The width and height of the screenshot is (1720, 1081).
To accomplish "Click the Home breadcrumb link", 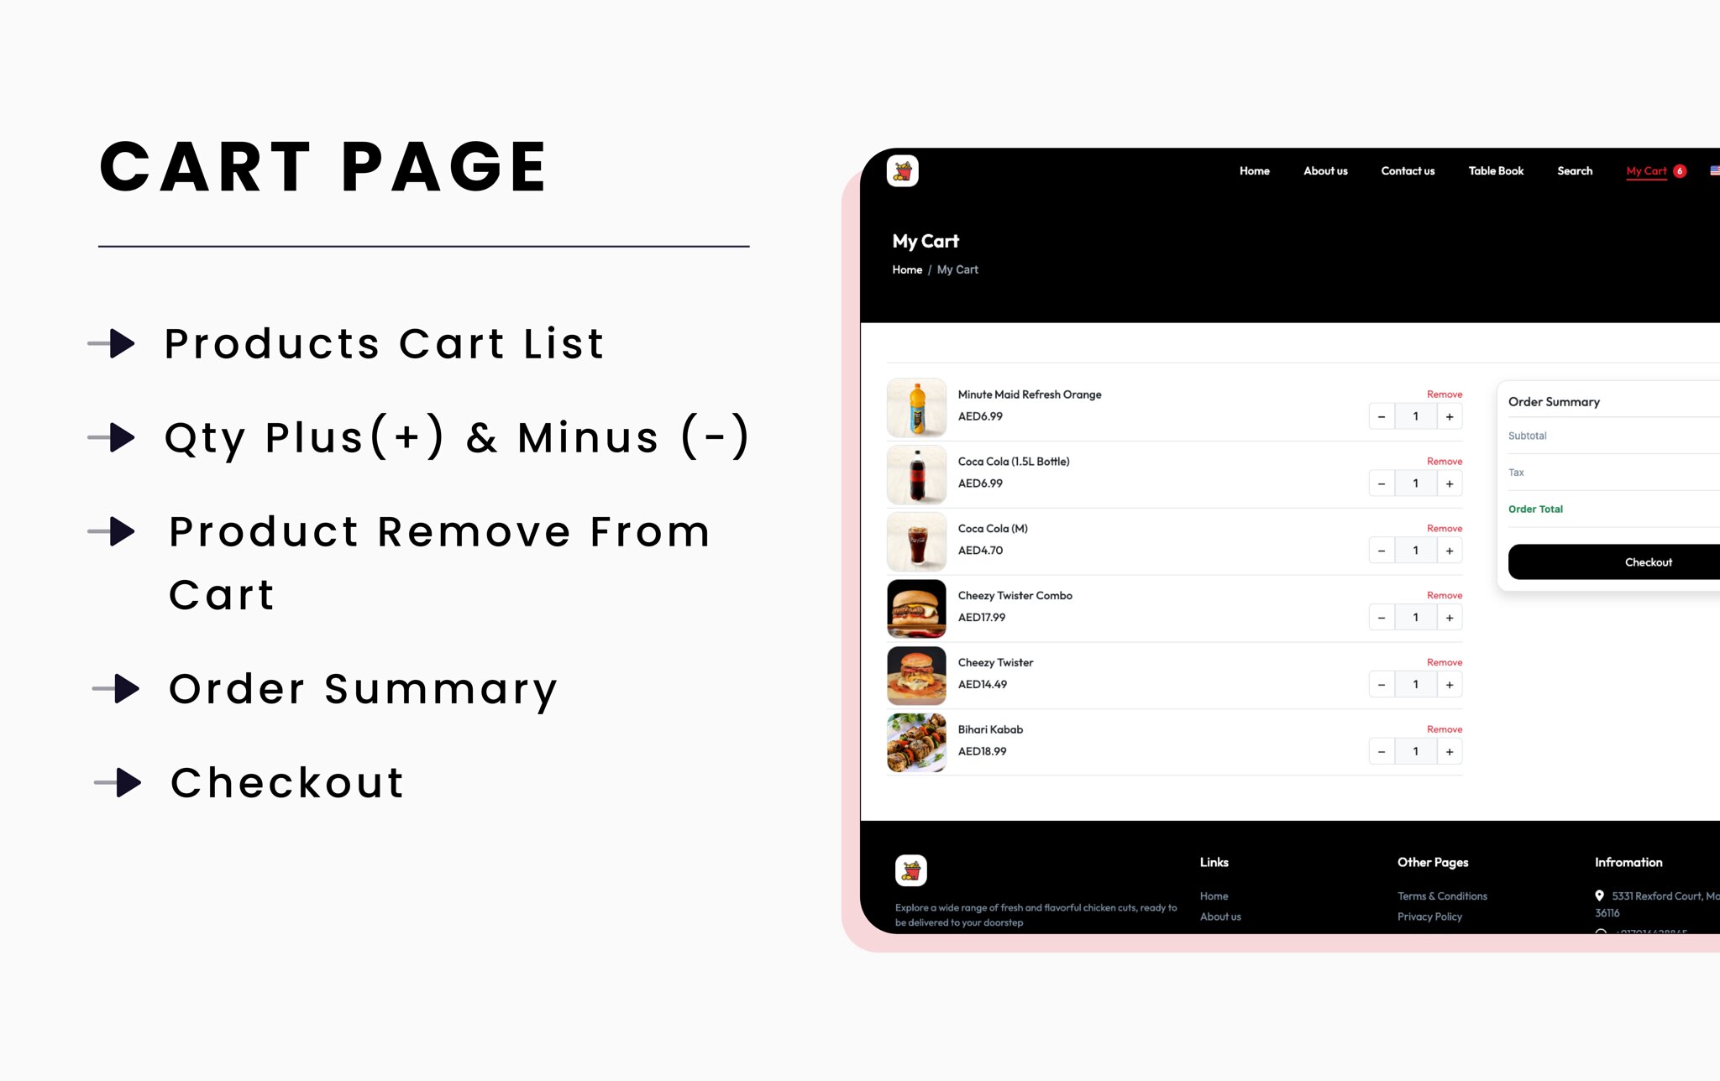I will tap(907, 269).
